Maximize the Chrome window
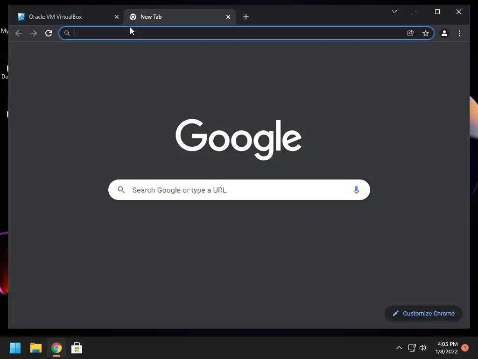Screen dimensions: 478x359 tap(437, 12)
